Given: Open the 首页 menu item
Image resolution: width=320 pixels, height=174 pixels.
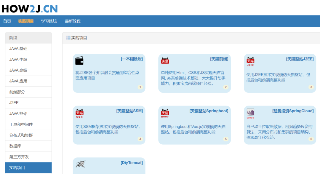Looking at the screenshot, I should click(x=7, y=21).
